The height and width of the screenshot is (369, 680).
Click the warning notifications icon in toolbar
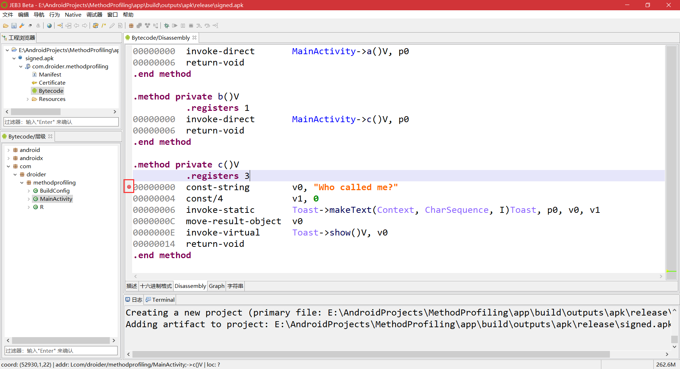pyautogui.click(x=38, y=25)
